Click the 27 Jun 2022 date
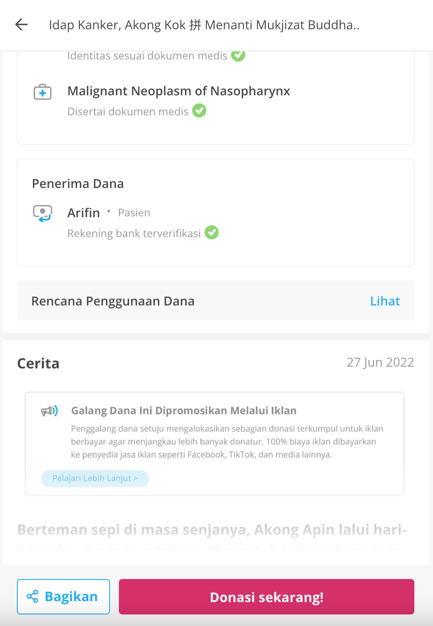 pos(380,363)
